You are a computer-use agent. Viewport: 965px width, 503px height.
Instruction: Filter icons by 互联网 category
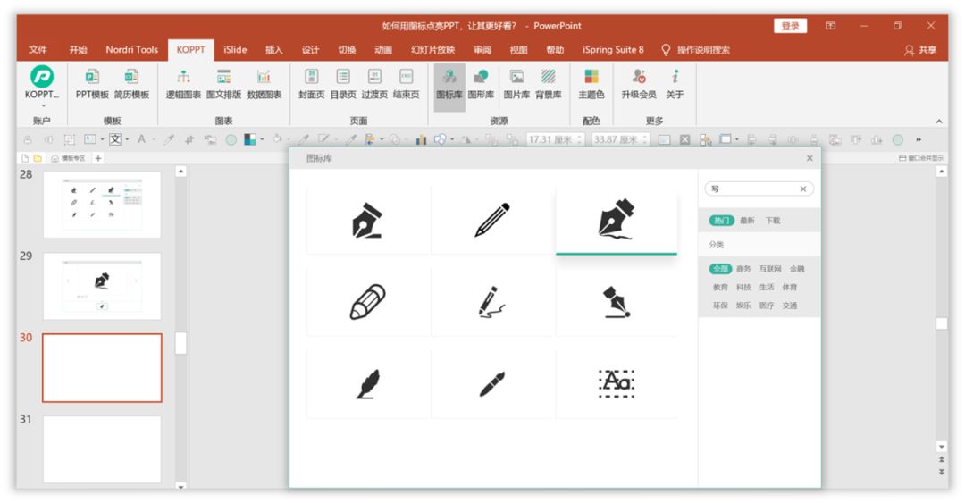click(x=770, y=269)
